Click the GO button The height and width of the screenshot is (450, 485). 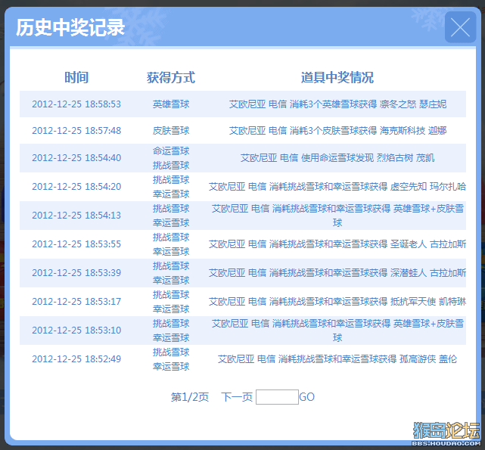(307, 397)
